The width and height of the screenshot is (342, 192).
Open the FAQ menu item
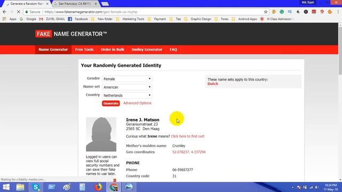point(173,50)
